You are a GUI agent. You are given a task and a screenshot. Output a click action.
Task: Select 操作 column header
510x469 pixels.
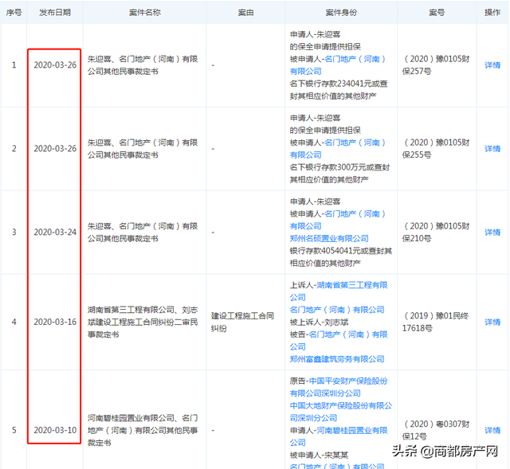492,13
